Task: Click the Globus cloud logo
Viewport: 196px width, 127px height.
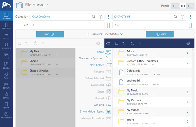Action: click(6, 5)
